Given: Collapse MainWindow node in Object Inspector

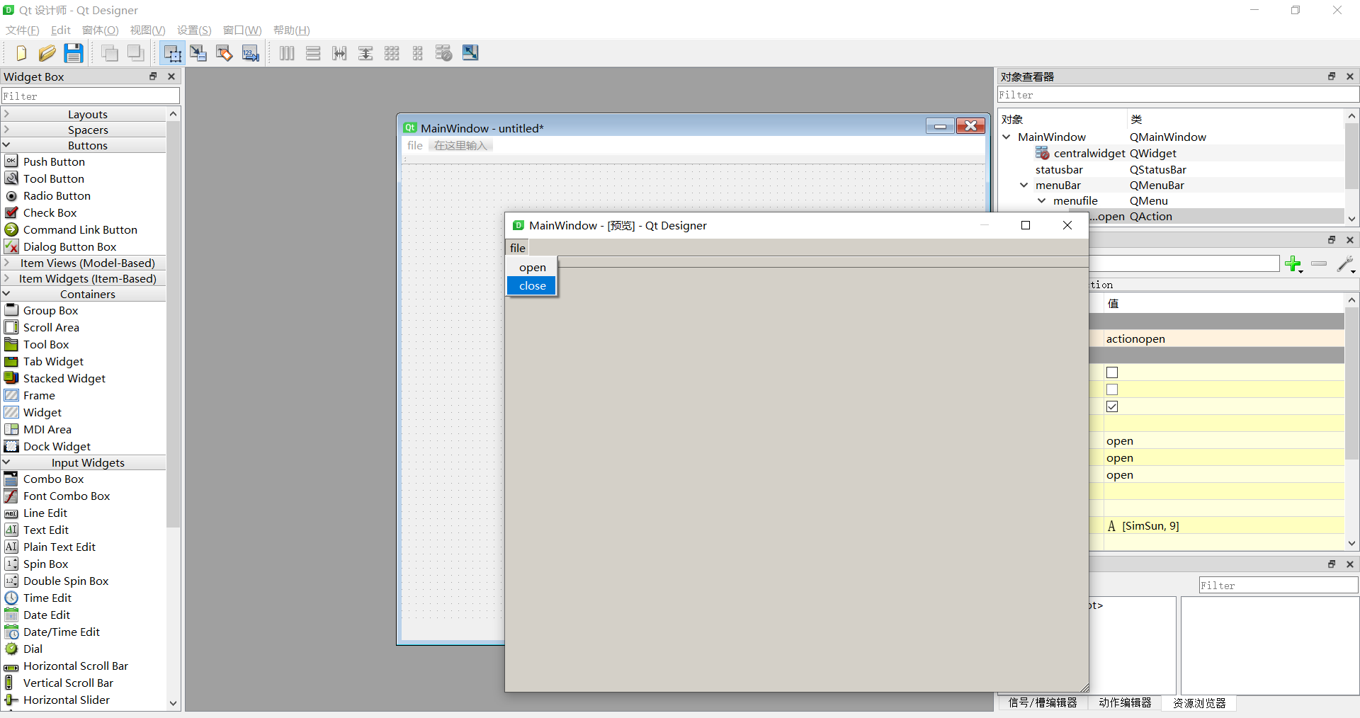Looking at the screenshot, I should [x=1007, y=137].
